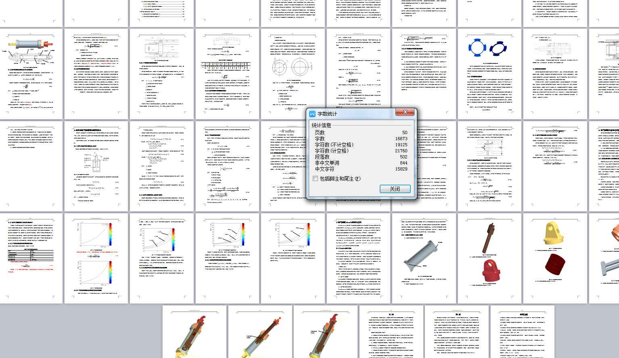Select the non-Chinese word count 844

point(404,163)
